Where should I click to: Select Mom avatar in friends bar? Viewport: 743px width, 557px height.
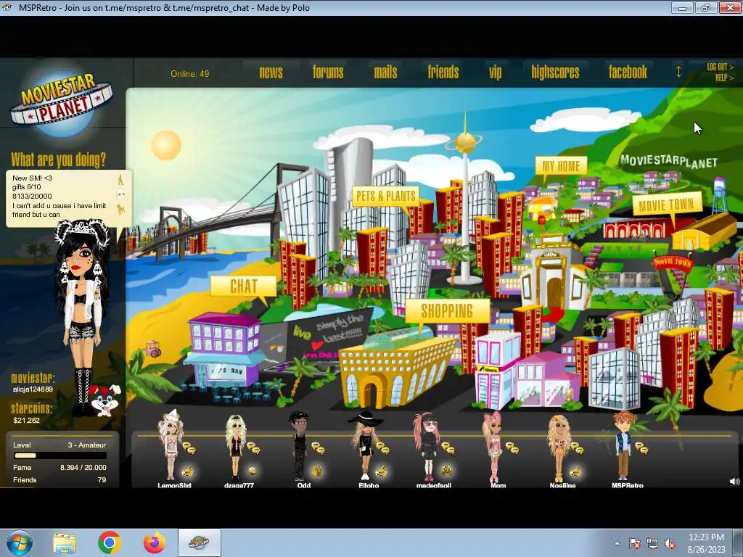tap(493, 446)
